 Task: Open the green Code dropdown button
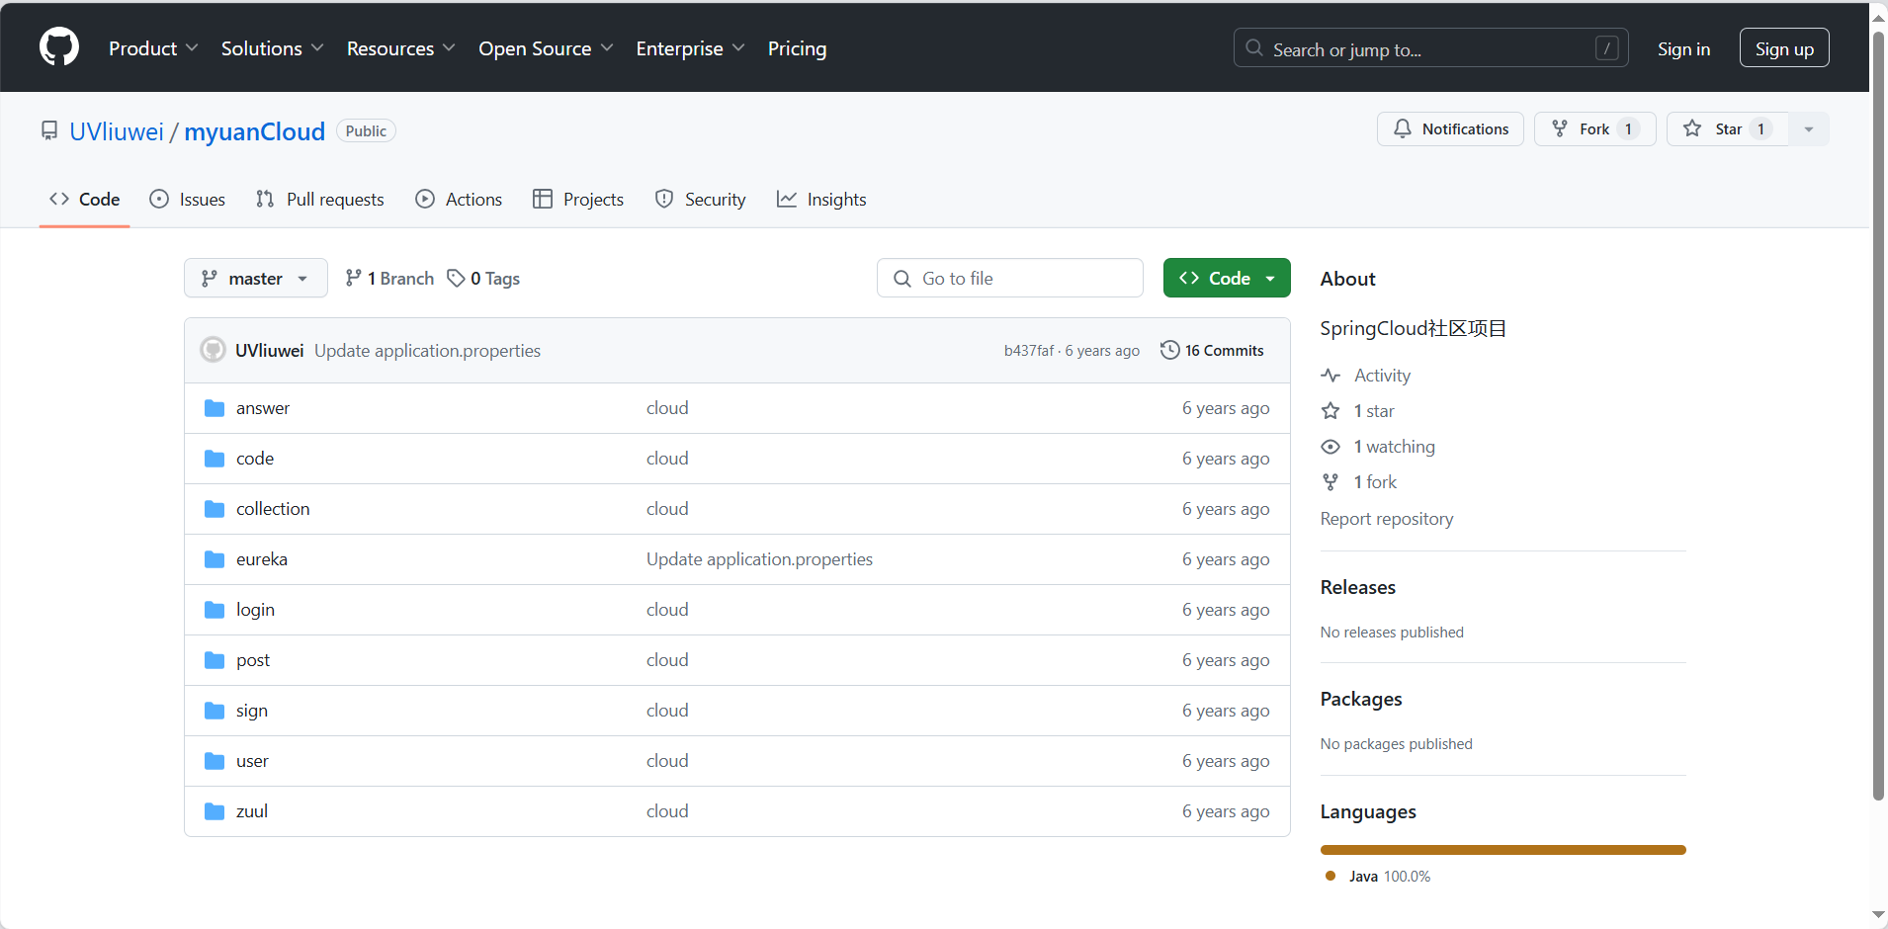[1227, 279]
